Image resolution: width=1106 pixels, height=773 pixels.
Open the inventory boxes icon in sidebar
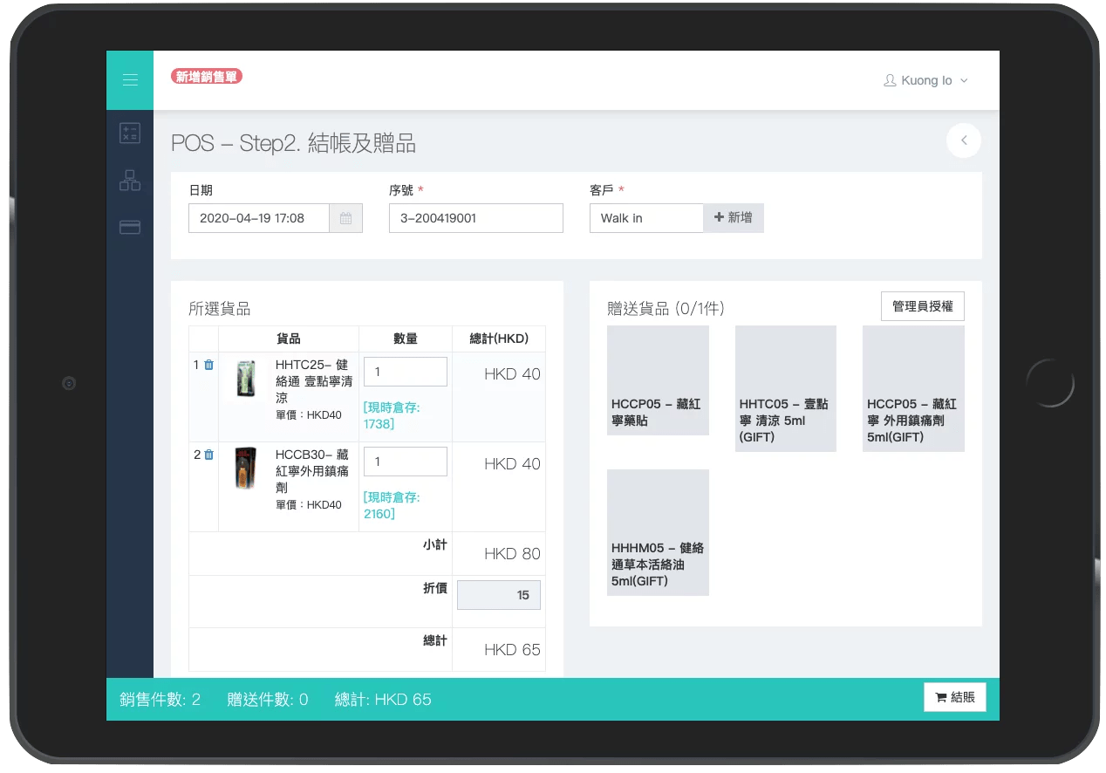point(130,181)
